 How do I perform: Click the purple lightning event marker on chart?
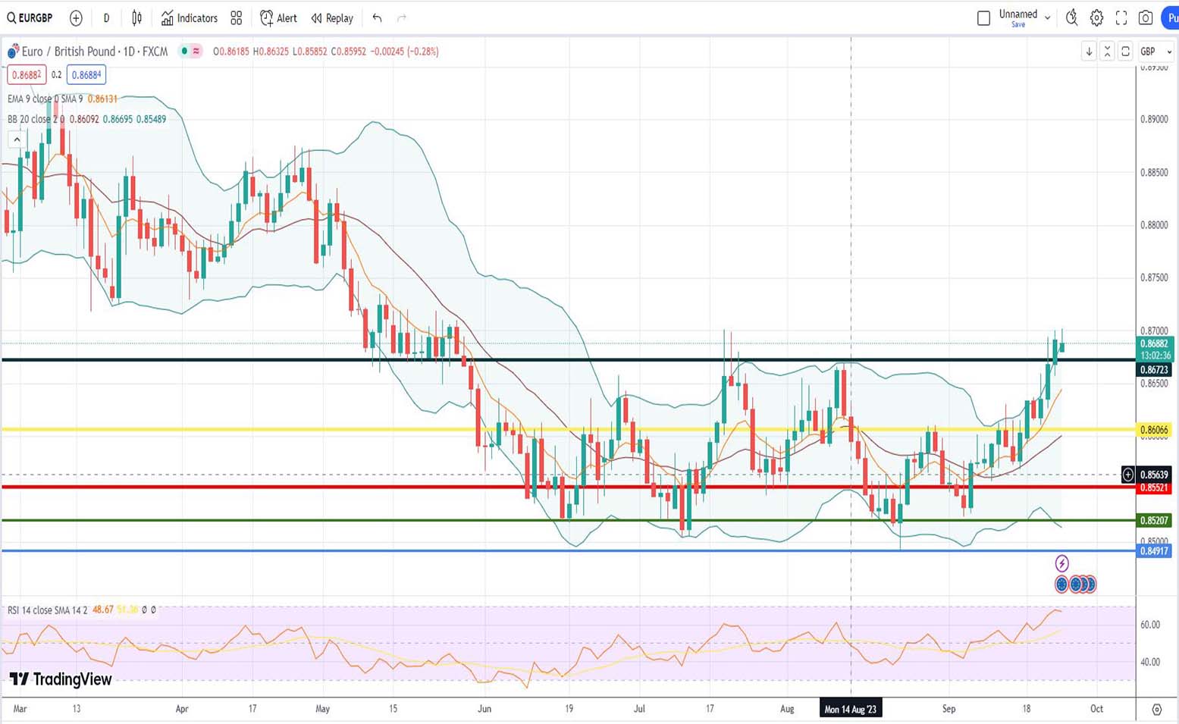point(1061,563)
